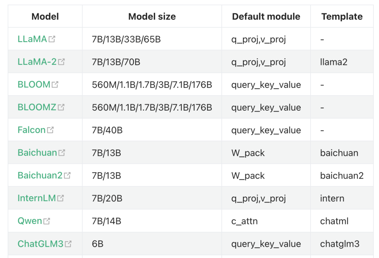Click external link icon beside LLaMA
Viewport: 379px width, 258px height.
(x=52, y=39)
